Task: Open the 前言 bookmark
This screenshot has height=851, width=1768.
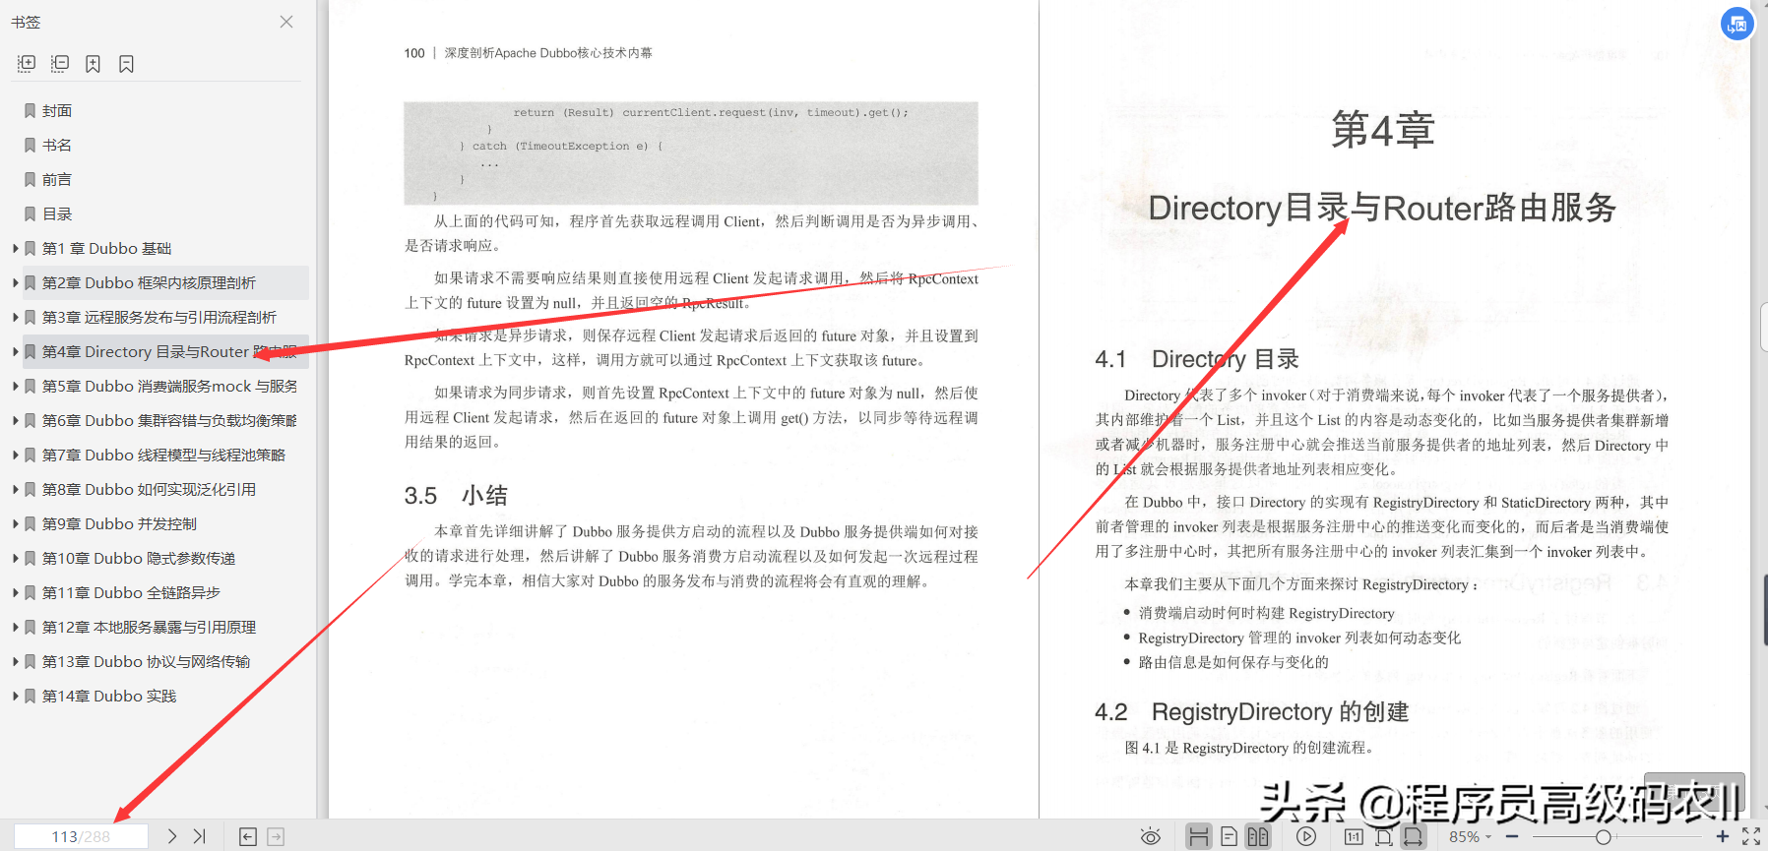Action: 57,180
